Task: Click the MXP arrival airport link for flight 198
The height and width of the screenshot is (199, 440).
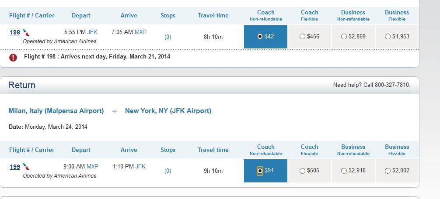Action: [x=140, y=32]
